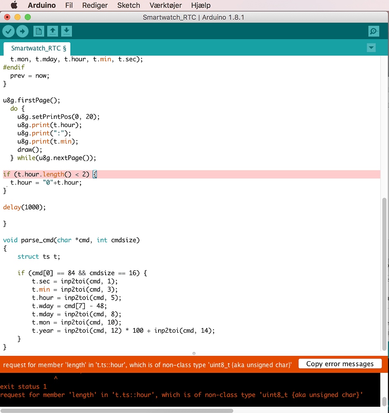Click the Verify (checkmark) toolbar icon
This screenshot has width=389, height=413.
[x=8, y=31]
